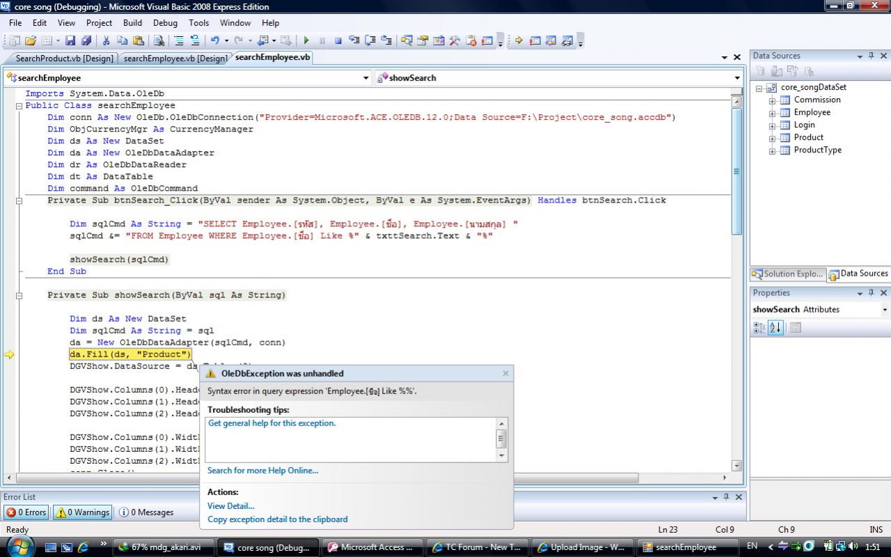The height and width of the screenshot is (557, 891).
Task: Open the showSearch method dropdown
Action: click(x=737, y=78)
